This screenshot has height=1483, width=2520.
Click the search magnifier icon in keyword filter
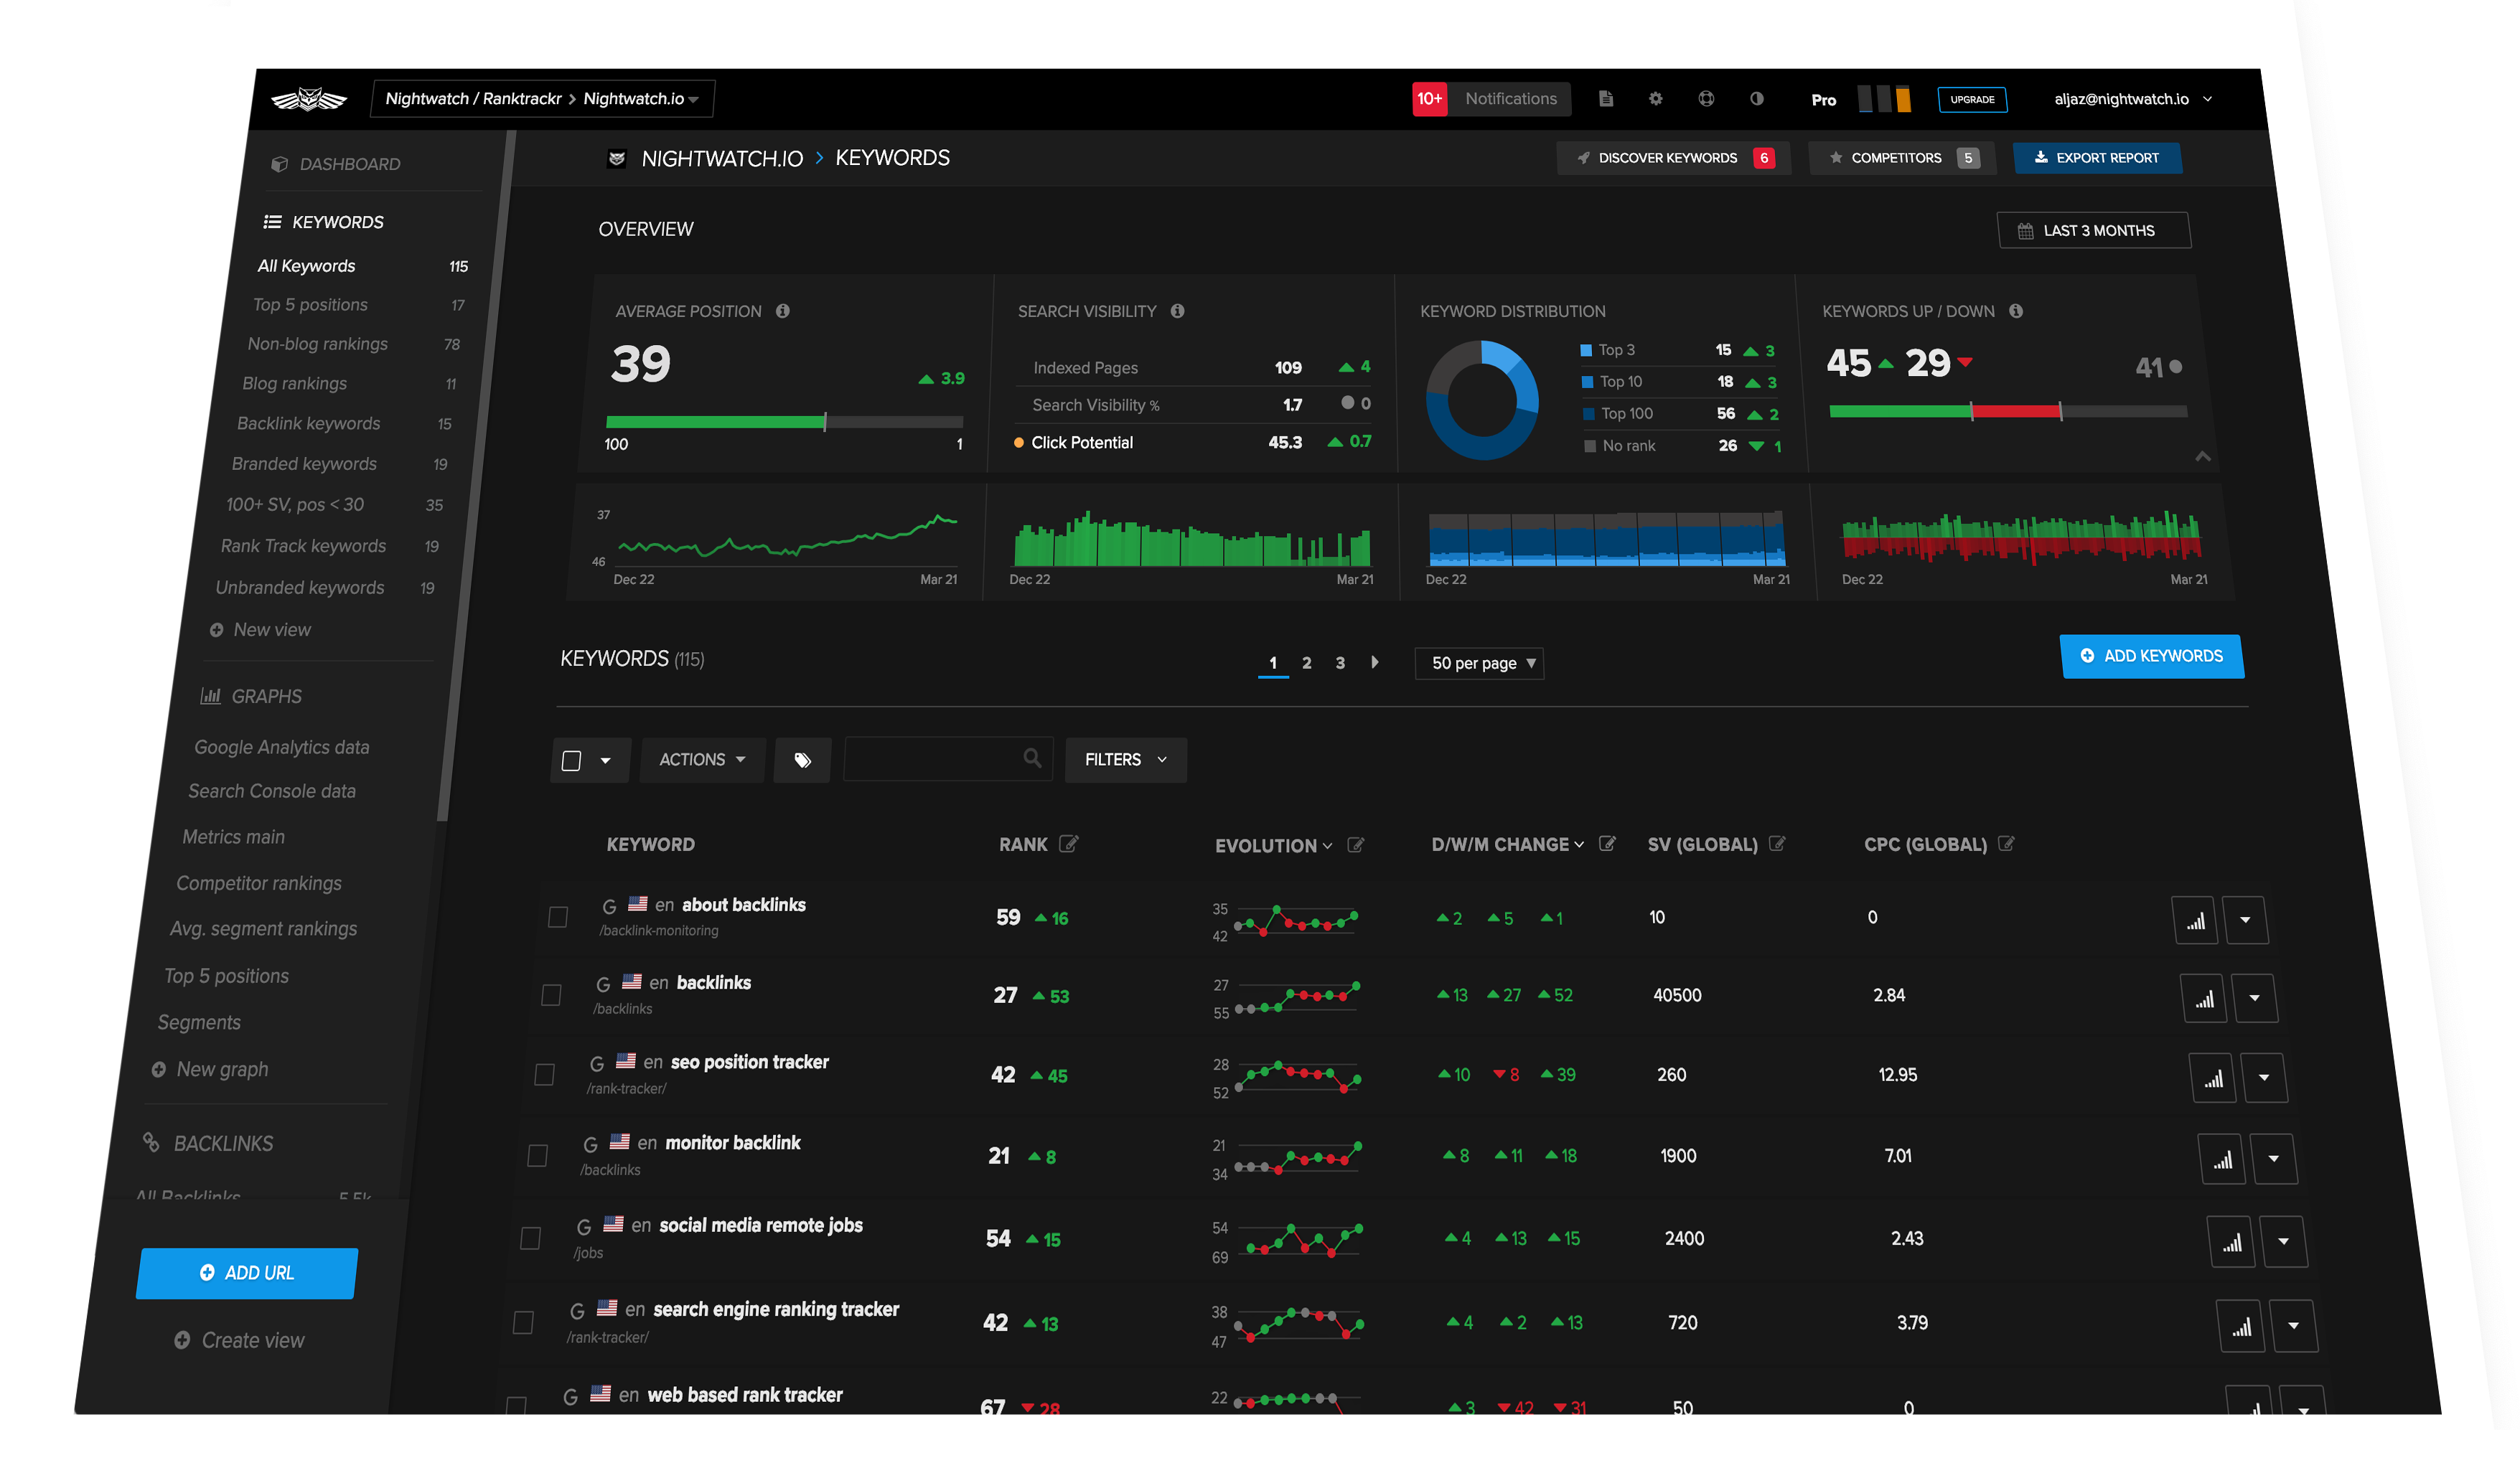(1032, 758)
